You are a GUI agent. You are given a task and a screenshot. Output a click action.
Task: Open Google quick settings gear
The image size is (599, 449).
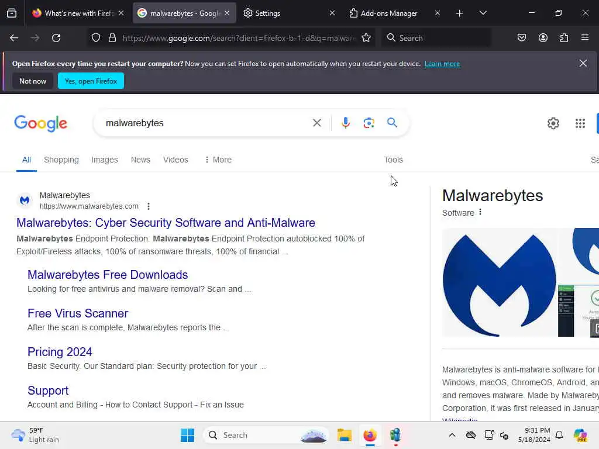point(553,123)
